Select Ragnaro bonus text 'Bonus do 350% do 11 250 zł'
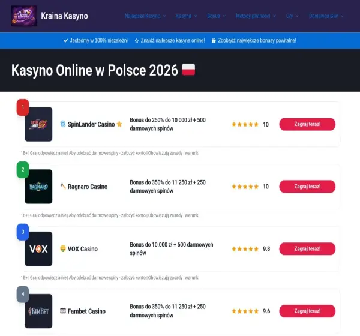 (161, 182)
